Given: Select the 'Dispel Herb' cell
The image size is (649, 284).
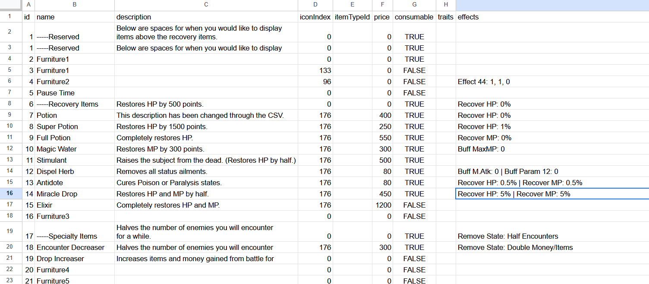Looking at the screenshot, I should coord(75,171).
